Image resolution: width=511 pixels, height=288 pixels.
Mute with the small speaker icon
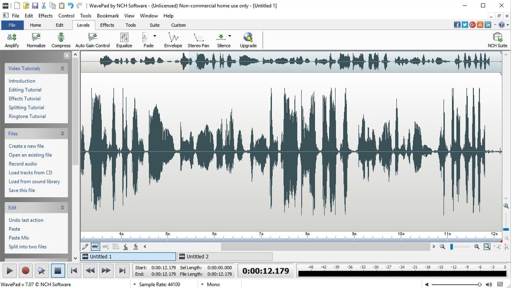pyautogui.click(x=427, y=284)
